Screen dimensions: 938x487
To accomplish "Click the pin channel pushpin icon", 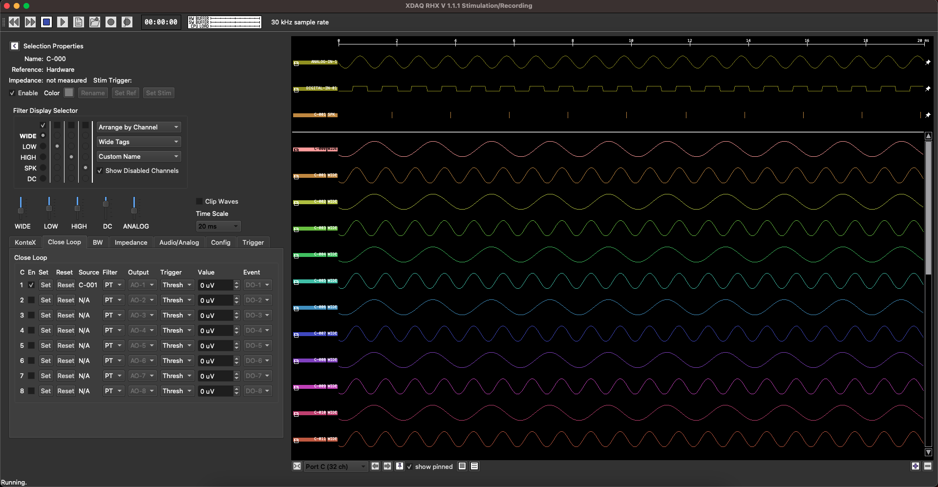I will click(x=399, y=466).
